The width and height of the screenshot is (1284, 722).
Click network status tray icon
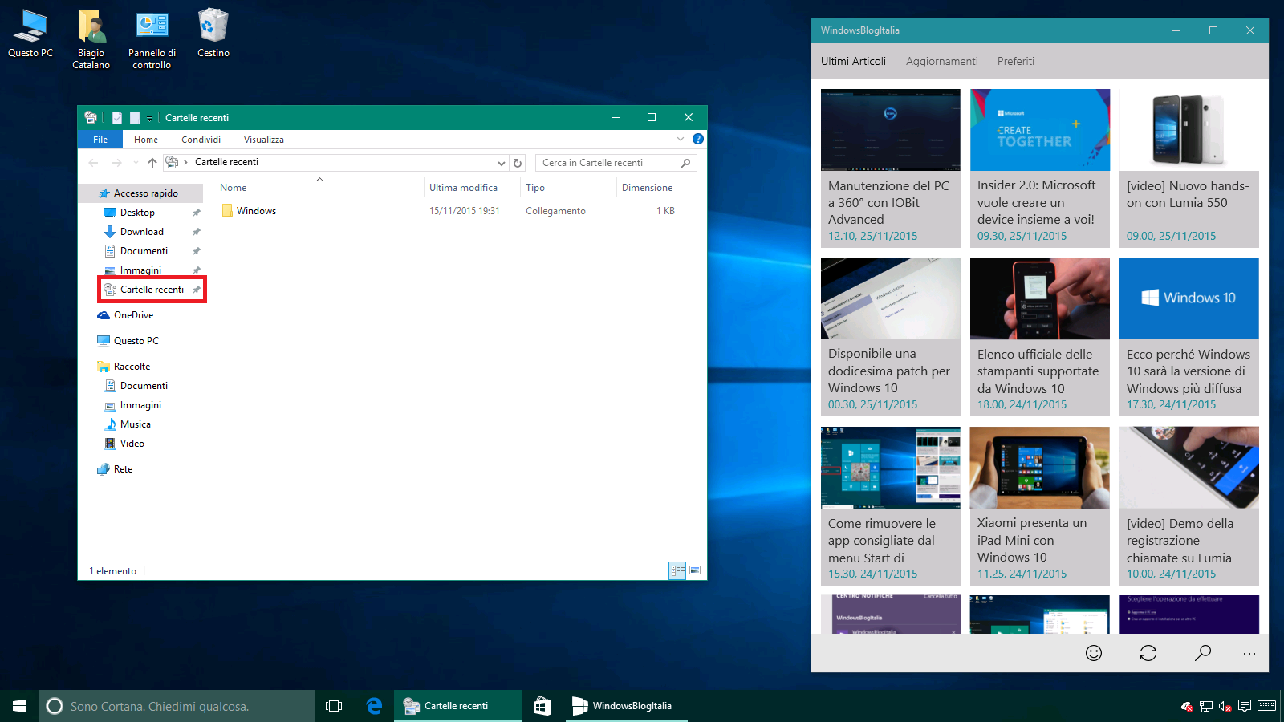click(x=1205, y=706)
